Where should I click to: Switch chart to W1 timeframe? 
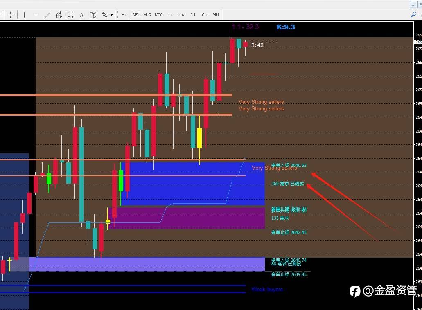click(x=205, y=15)
